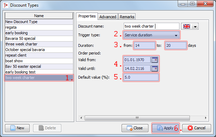Click the Discount name field
216x137 pixels.
pos(152,26)
